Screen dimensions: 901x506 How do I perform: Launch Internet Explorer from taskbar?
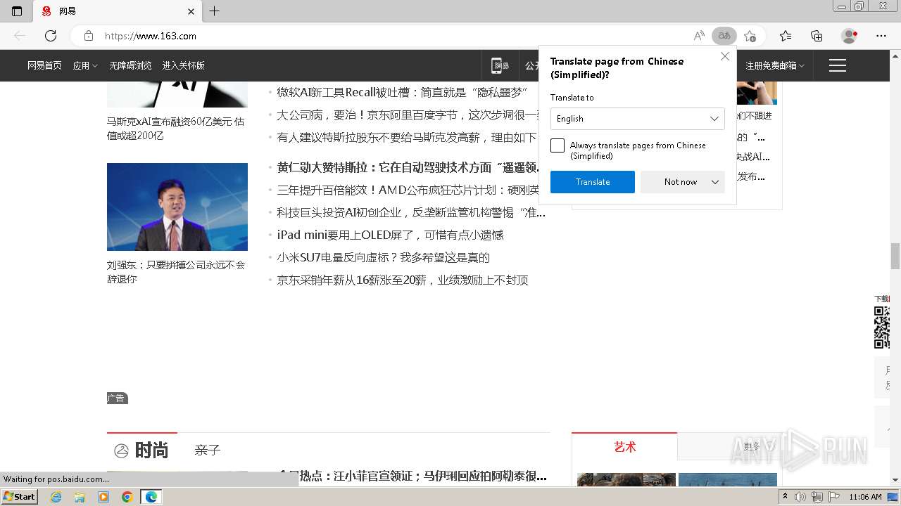[56, 497]
